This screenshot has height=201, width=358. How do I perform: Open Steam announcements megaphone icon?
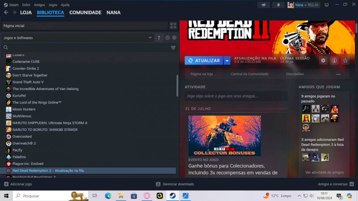click(x=264, y=4)
